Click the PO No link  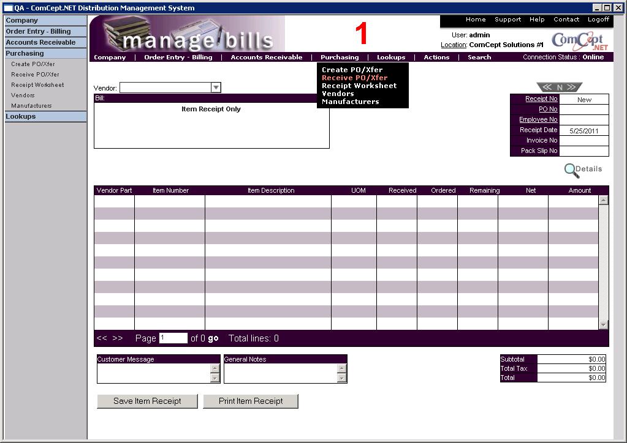pos(548,110)
